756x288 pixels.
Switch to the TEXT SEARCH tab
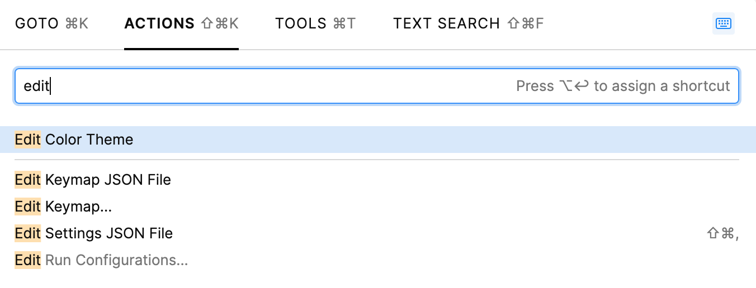469,23
